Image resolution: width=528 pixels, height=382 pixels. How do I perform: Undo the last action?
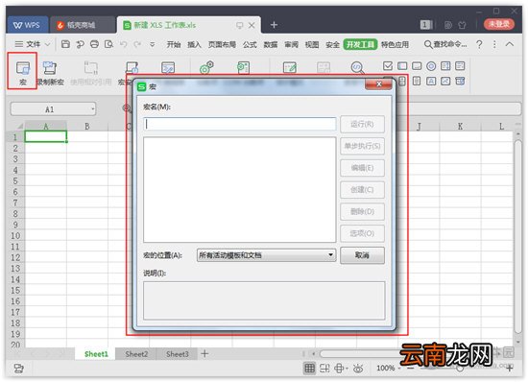(124, 44)
